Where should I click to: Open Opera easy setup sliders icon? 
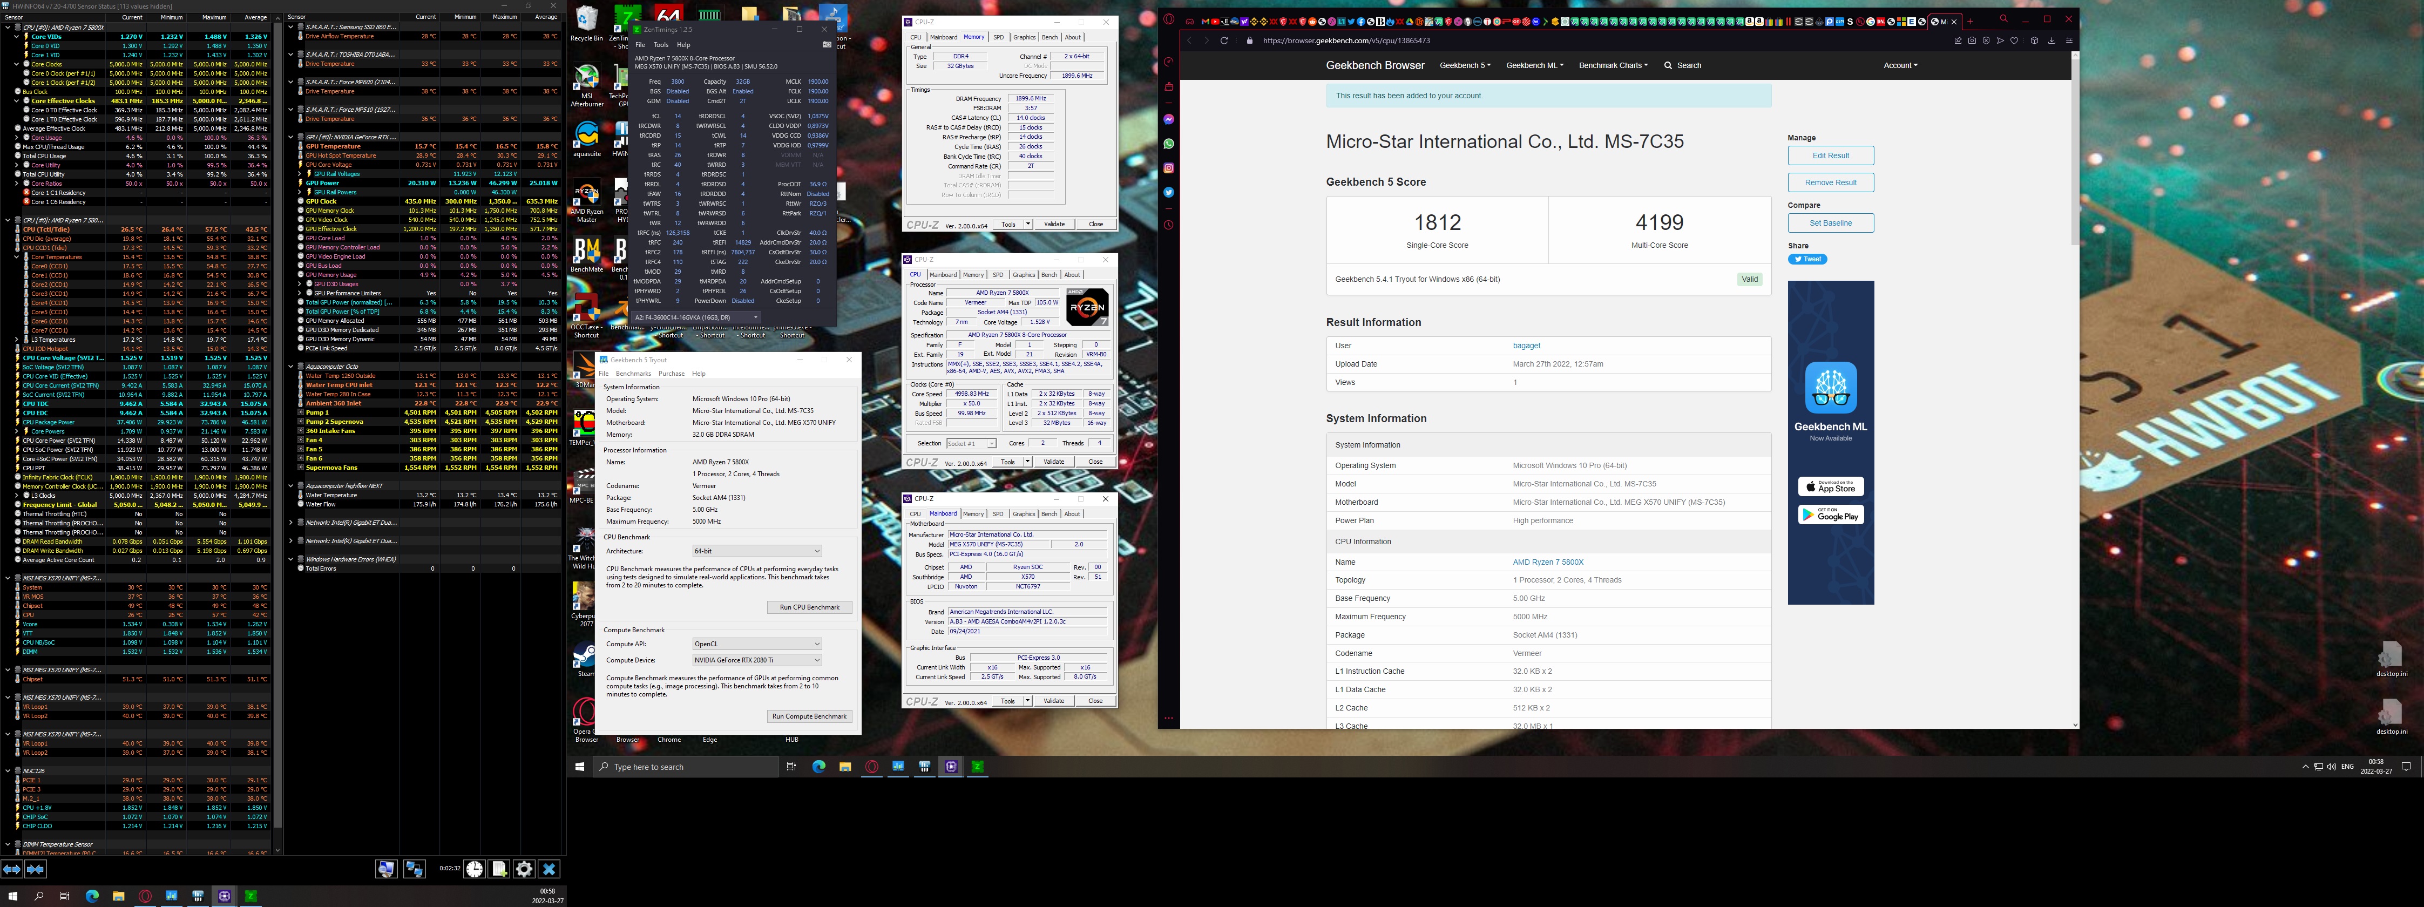point(2069,40)
